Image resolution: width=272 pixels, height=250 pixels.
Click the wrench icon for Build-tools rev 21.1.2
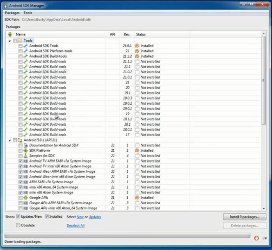pos(26,56)
